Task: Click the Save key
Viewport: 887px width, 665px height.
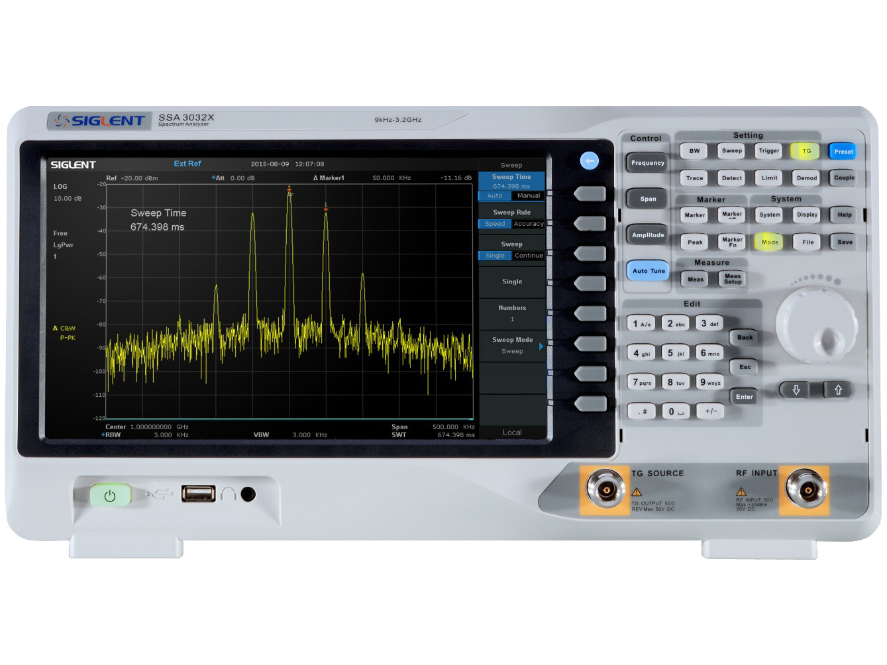Action: pos(845,242)
